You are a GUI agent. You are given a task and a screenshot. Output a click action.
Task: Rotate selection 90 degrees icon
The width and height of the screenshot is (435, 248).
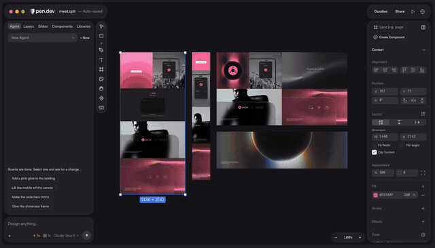(405, 101)
